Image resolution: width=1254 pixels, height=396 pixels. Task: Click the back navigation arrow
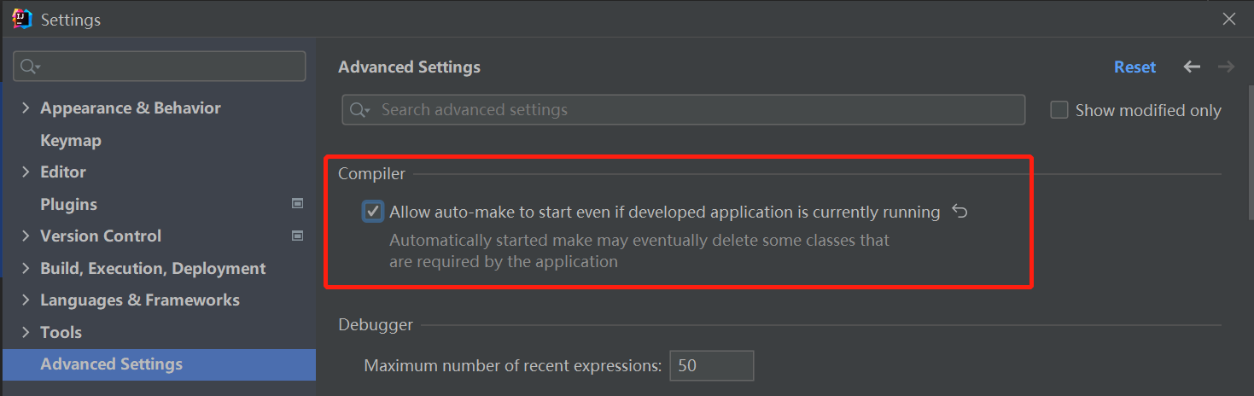(x=1192, y=67)
